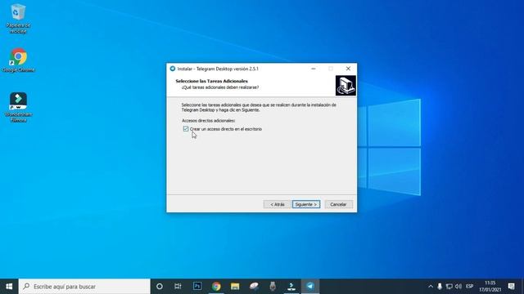Select the Google Chrome desktop shortcut

(18, 60)
